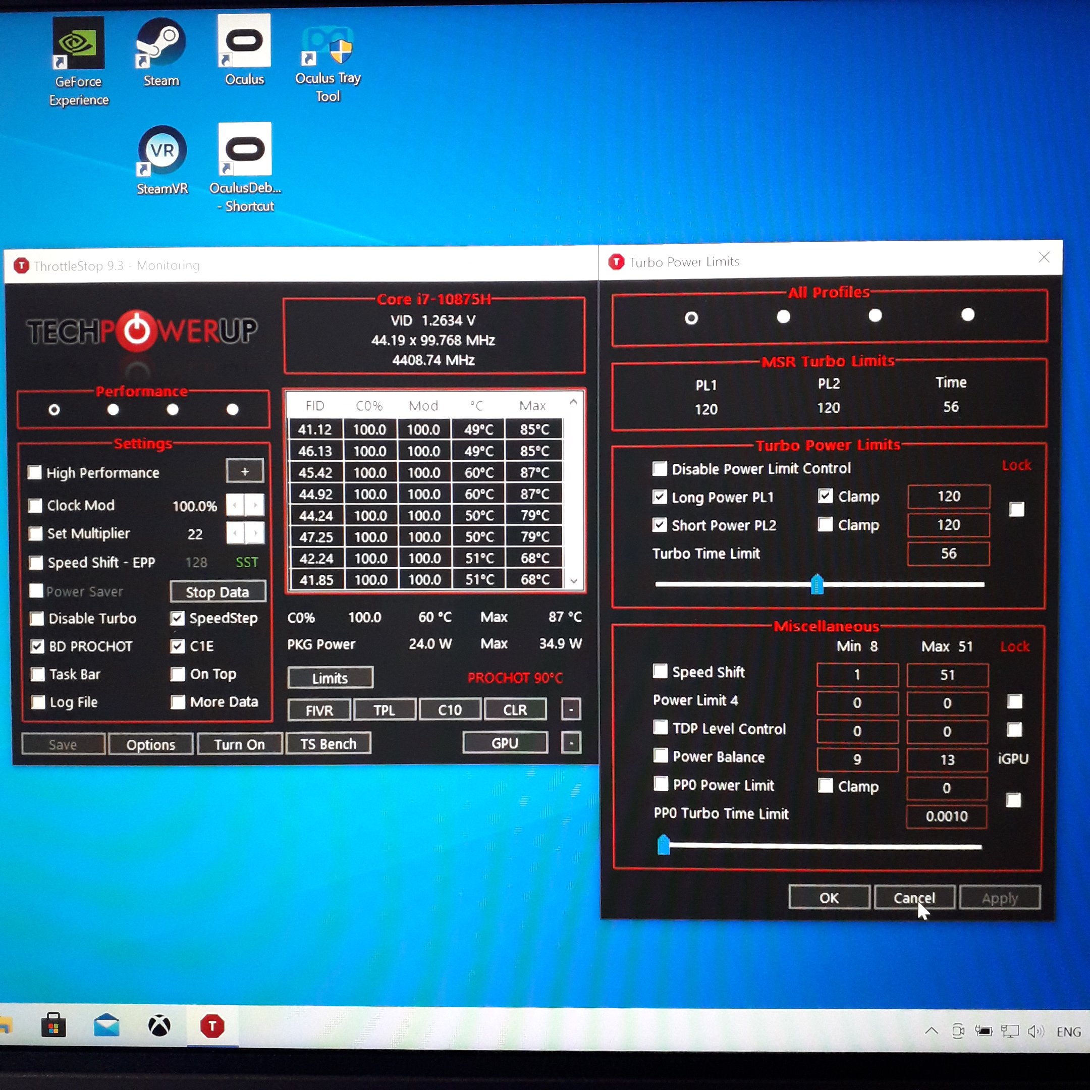Click the C10 button
The image size is (1090, 1090).
pos(450,710)
